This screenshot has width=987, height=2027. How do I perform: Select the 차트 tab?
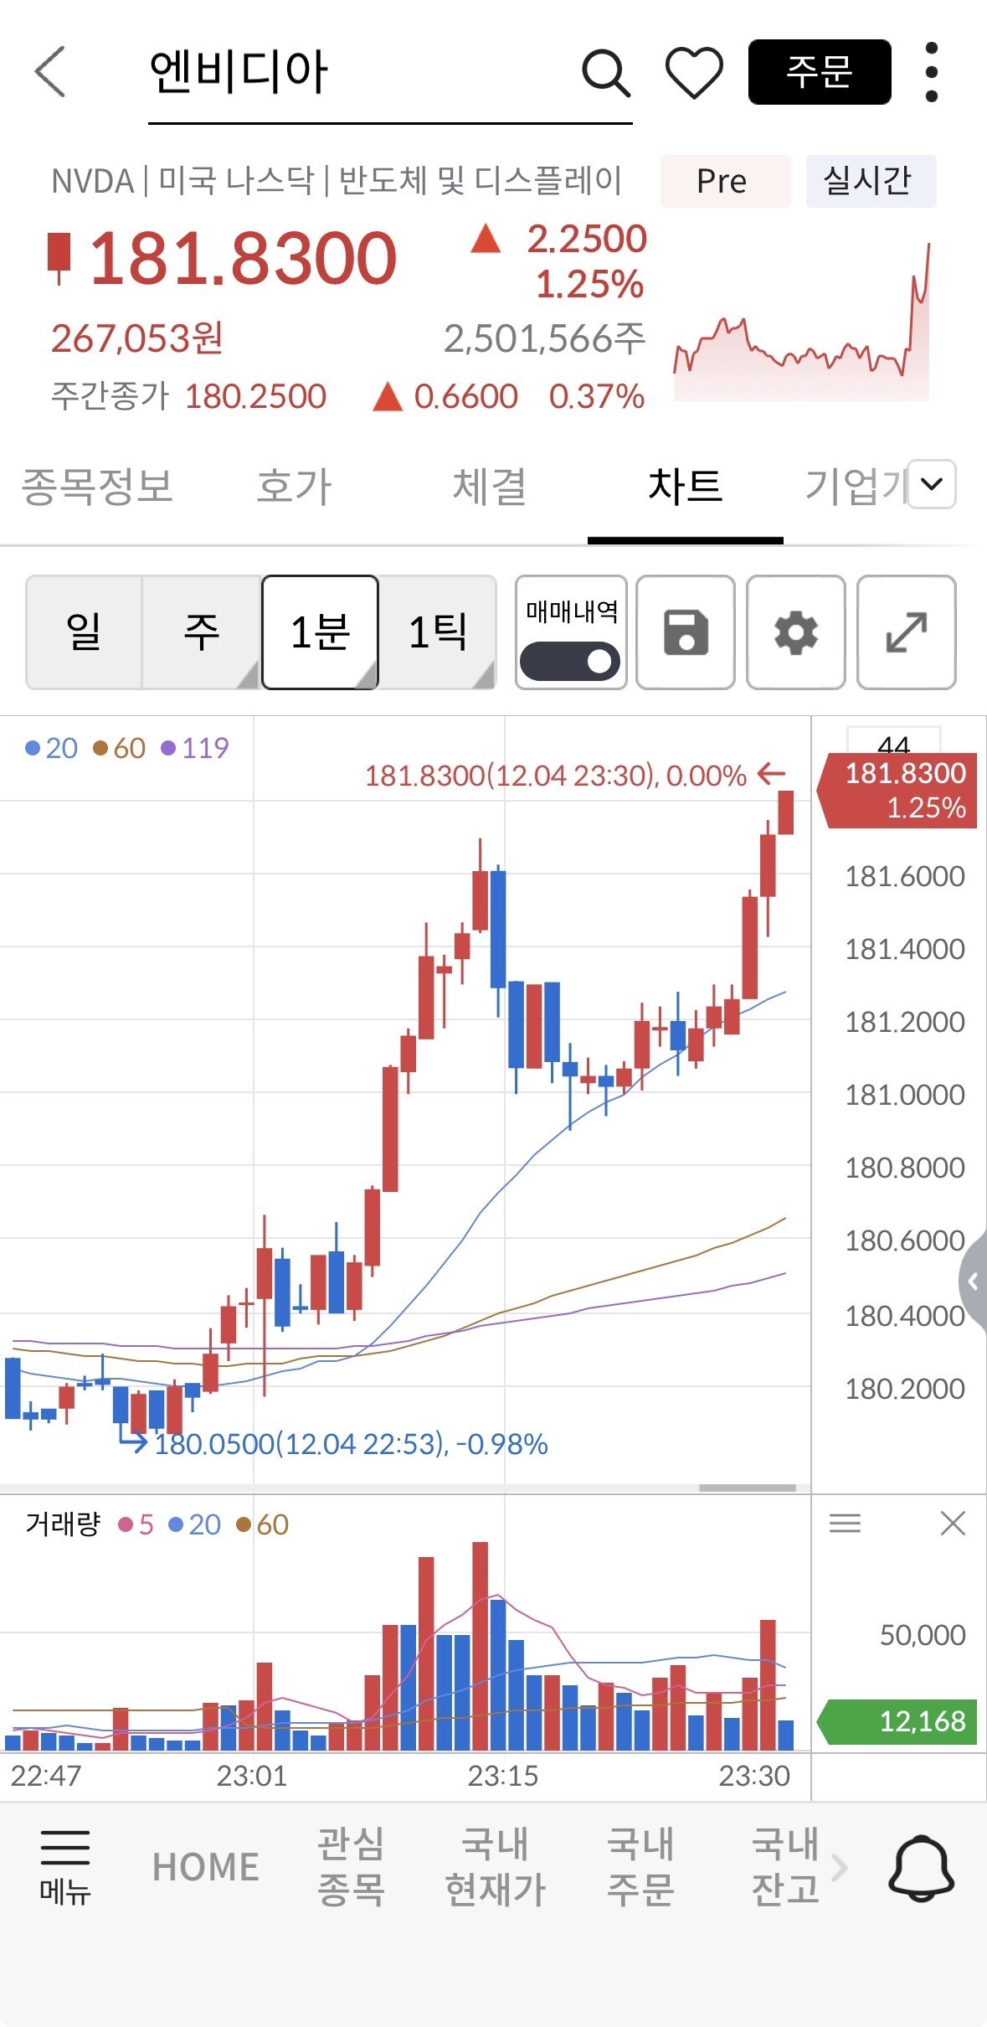click(x=686, y=487)
